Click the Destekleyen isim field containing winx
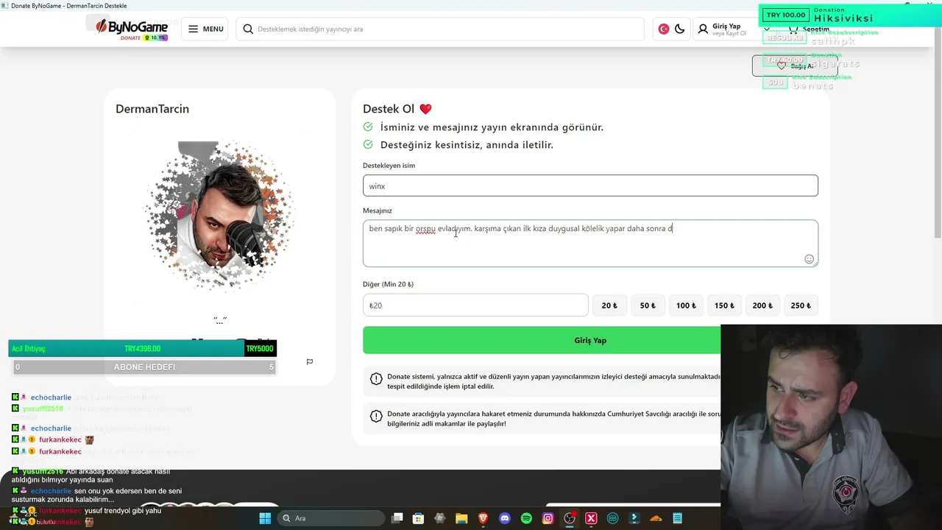This screenshot has width=942, height=530. click(x=590, y=185)
